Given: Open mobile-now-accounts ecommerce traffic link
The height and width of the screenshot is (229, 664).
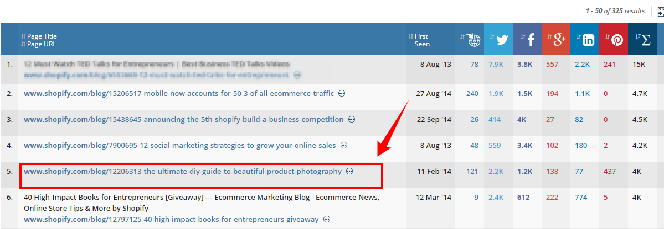Looking at the screenshot, I should pos(178,94).
